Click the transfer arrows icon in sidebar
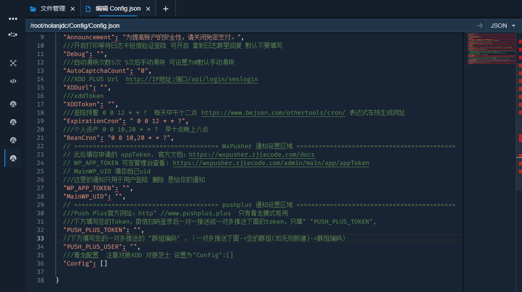The image size is (522, 292). pyautogui.click(x=13, y=35)
